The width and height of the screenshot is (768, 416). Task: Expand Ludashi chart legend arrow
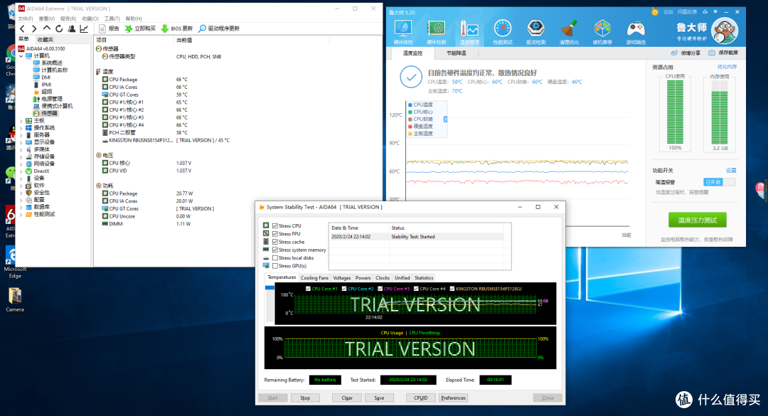tap(445, 119)
